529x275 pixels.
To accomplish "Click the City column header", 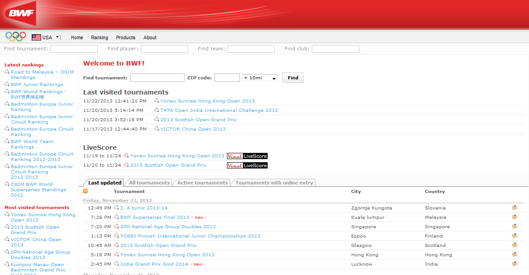I will click(x=356, y=191).
